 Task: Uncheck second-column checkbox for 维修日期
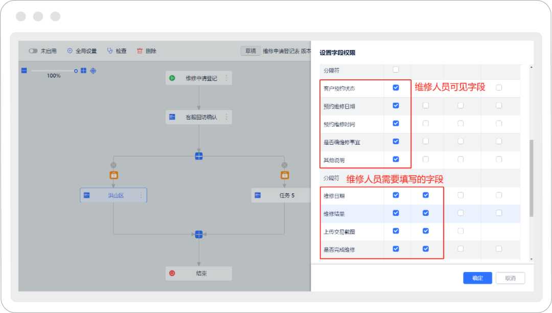tap(426, 195)
